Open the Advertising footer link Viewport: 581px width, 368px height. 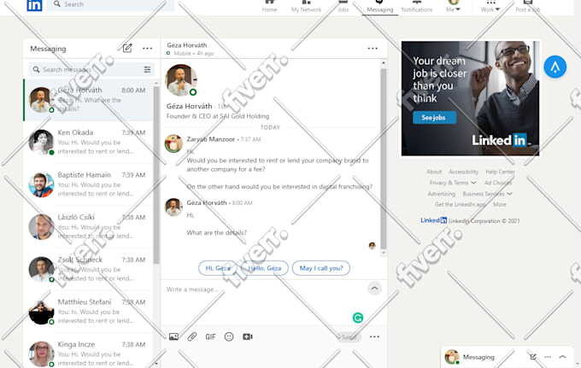(x=442, y=194)
